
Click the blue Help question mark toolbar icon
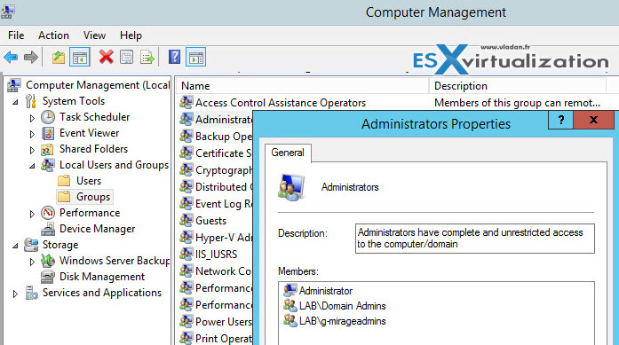pos(174,57)
